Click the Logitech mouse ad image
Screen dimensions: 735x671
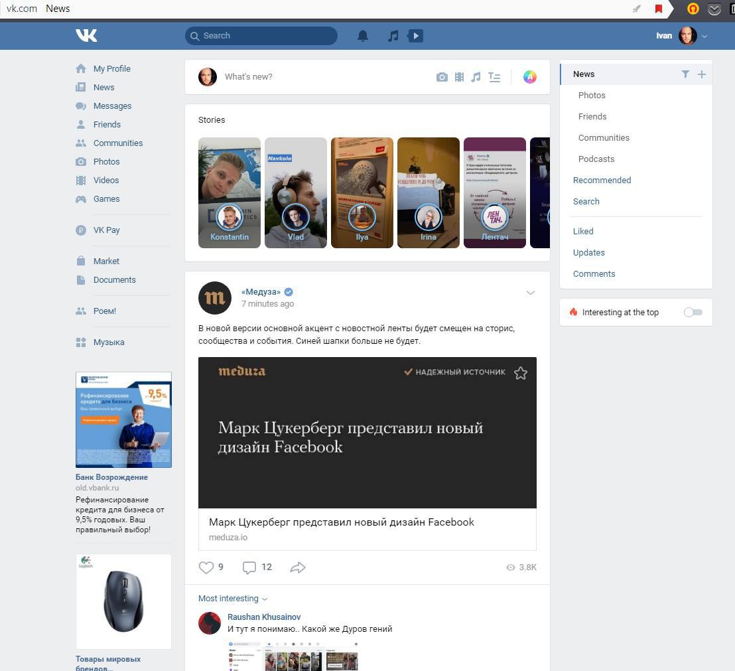point(124,601)
